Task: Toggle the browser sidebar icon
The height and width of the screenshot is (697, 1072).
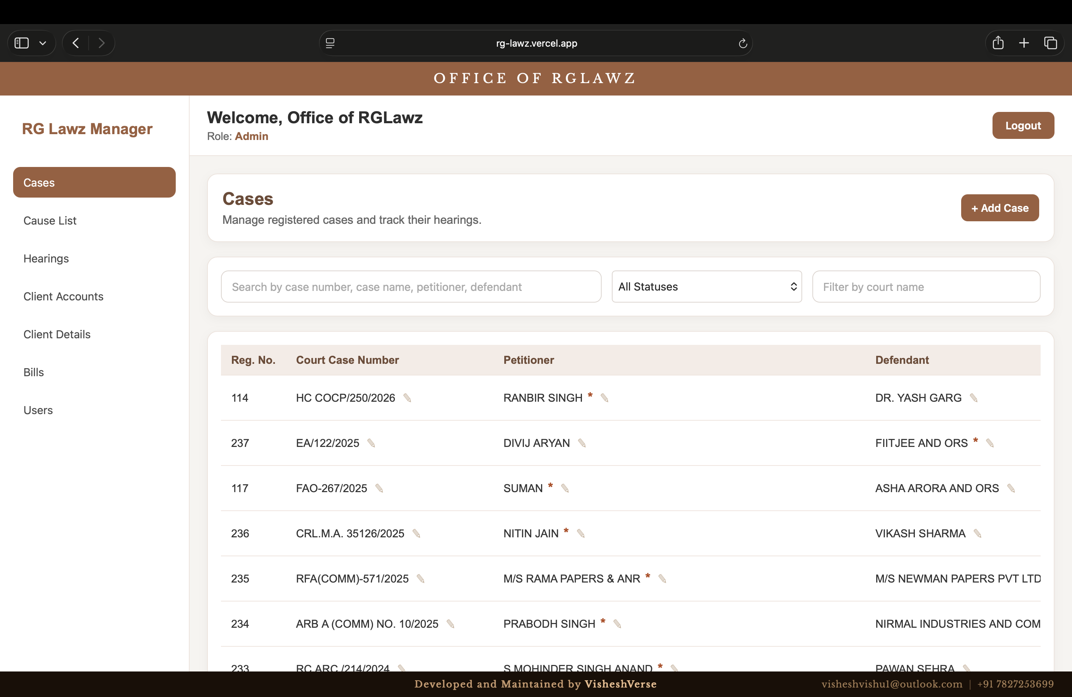Action: [x=22, y=43]
